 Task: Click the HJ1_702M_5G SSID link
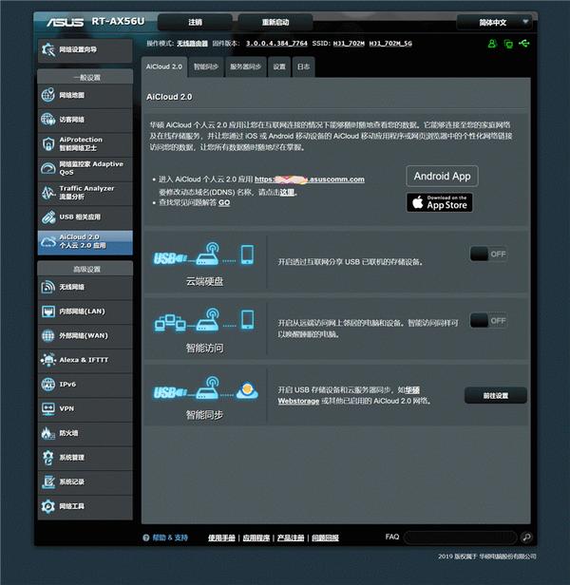coord(390,44)
